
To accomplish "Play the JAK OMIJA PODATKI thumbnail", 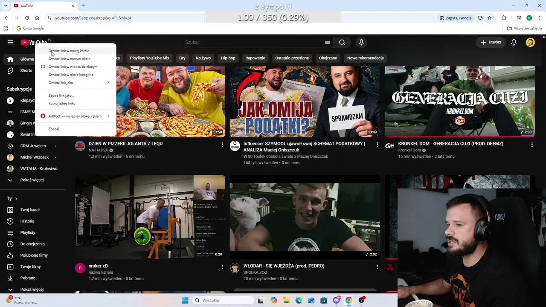I will point(305,101).
